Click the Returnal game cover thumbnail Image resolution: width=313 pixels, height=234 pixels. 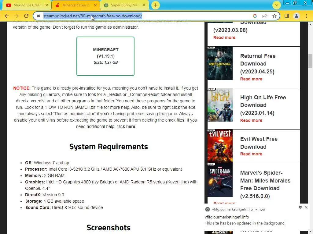220,63
